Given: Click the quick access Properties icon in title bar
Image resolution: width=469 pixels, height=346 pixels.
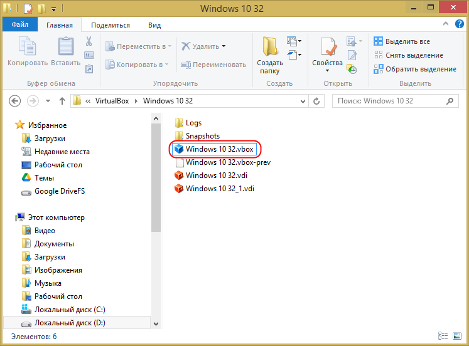Looking at the screenshot, I should [x=28, y=9].
